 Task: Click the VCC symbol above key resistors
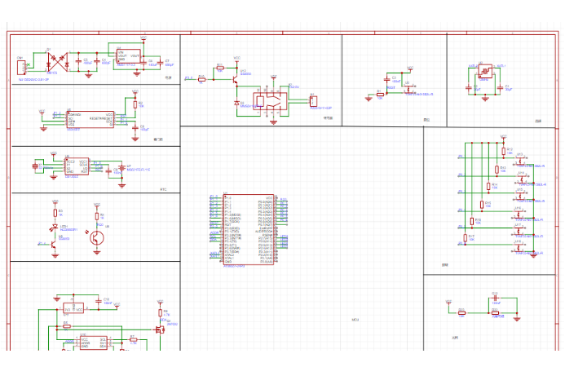point(504,137)
